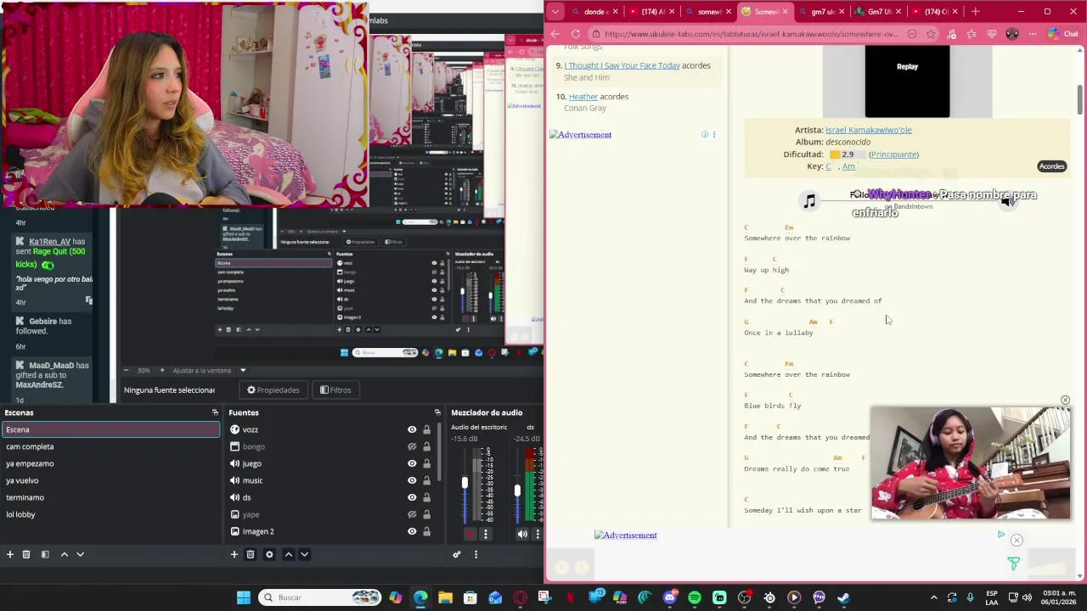Open 'I Thought I Saw Your Face Today' link
Image resolution: width=1087 pixels, height=611 pixels.
622,65
